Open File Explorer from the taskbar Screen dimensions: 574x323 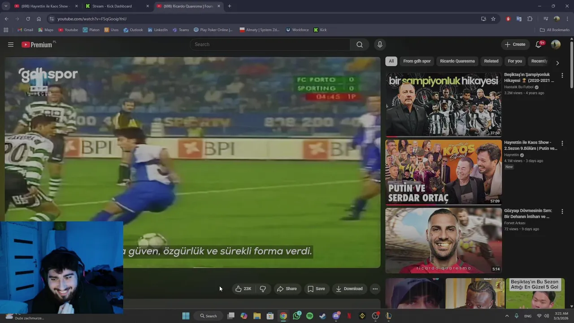pyautogui.click(x=257, y=316)
